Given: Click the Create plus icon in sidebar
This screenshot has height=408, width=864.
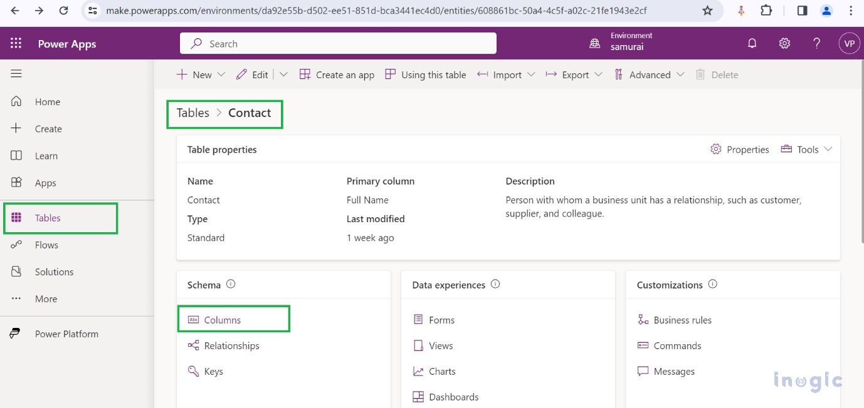Looking at the screenshot, I should tap(16, 128).
